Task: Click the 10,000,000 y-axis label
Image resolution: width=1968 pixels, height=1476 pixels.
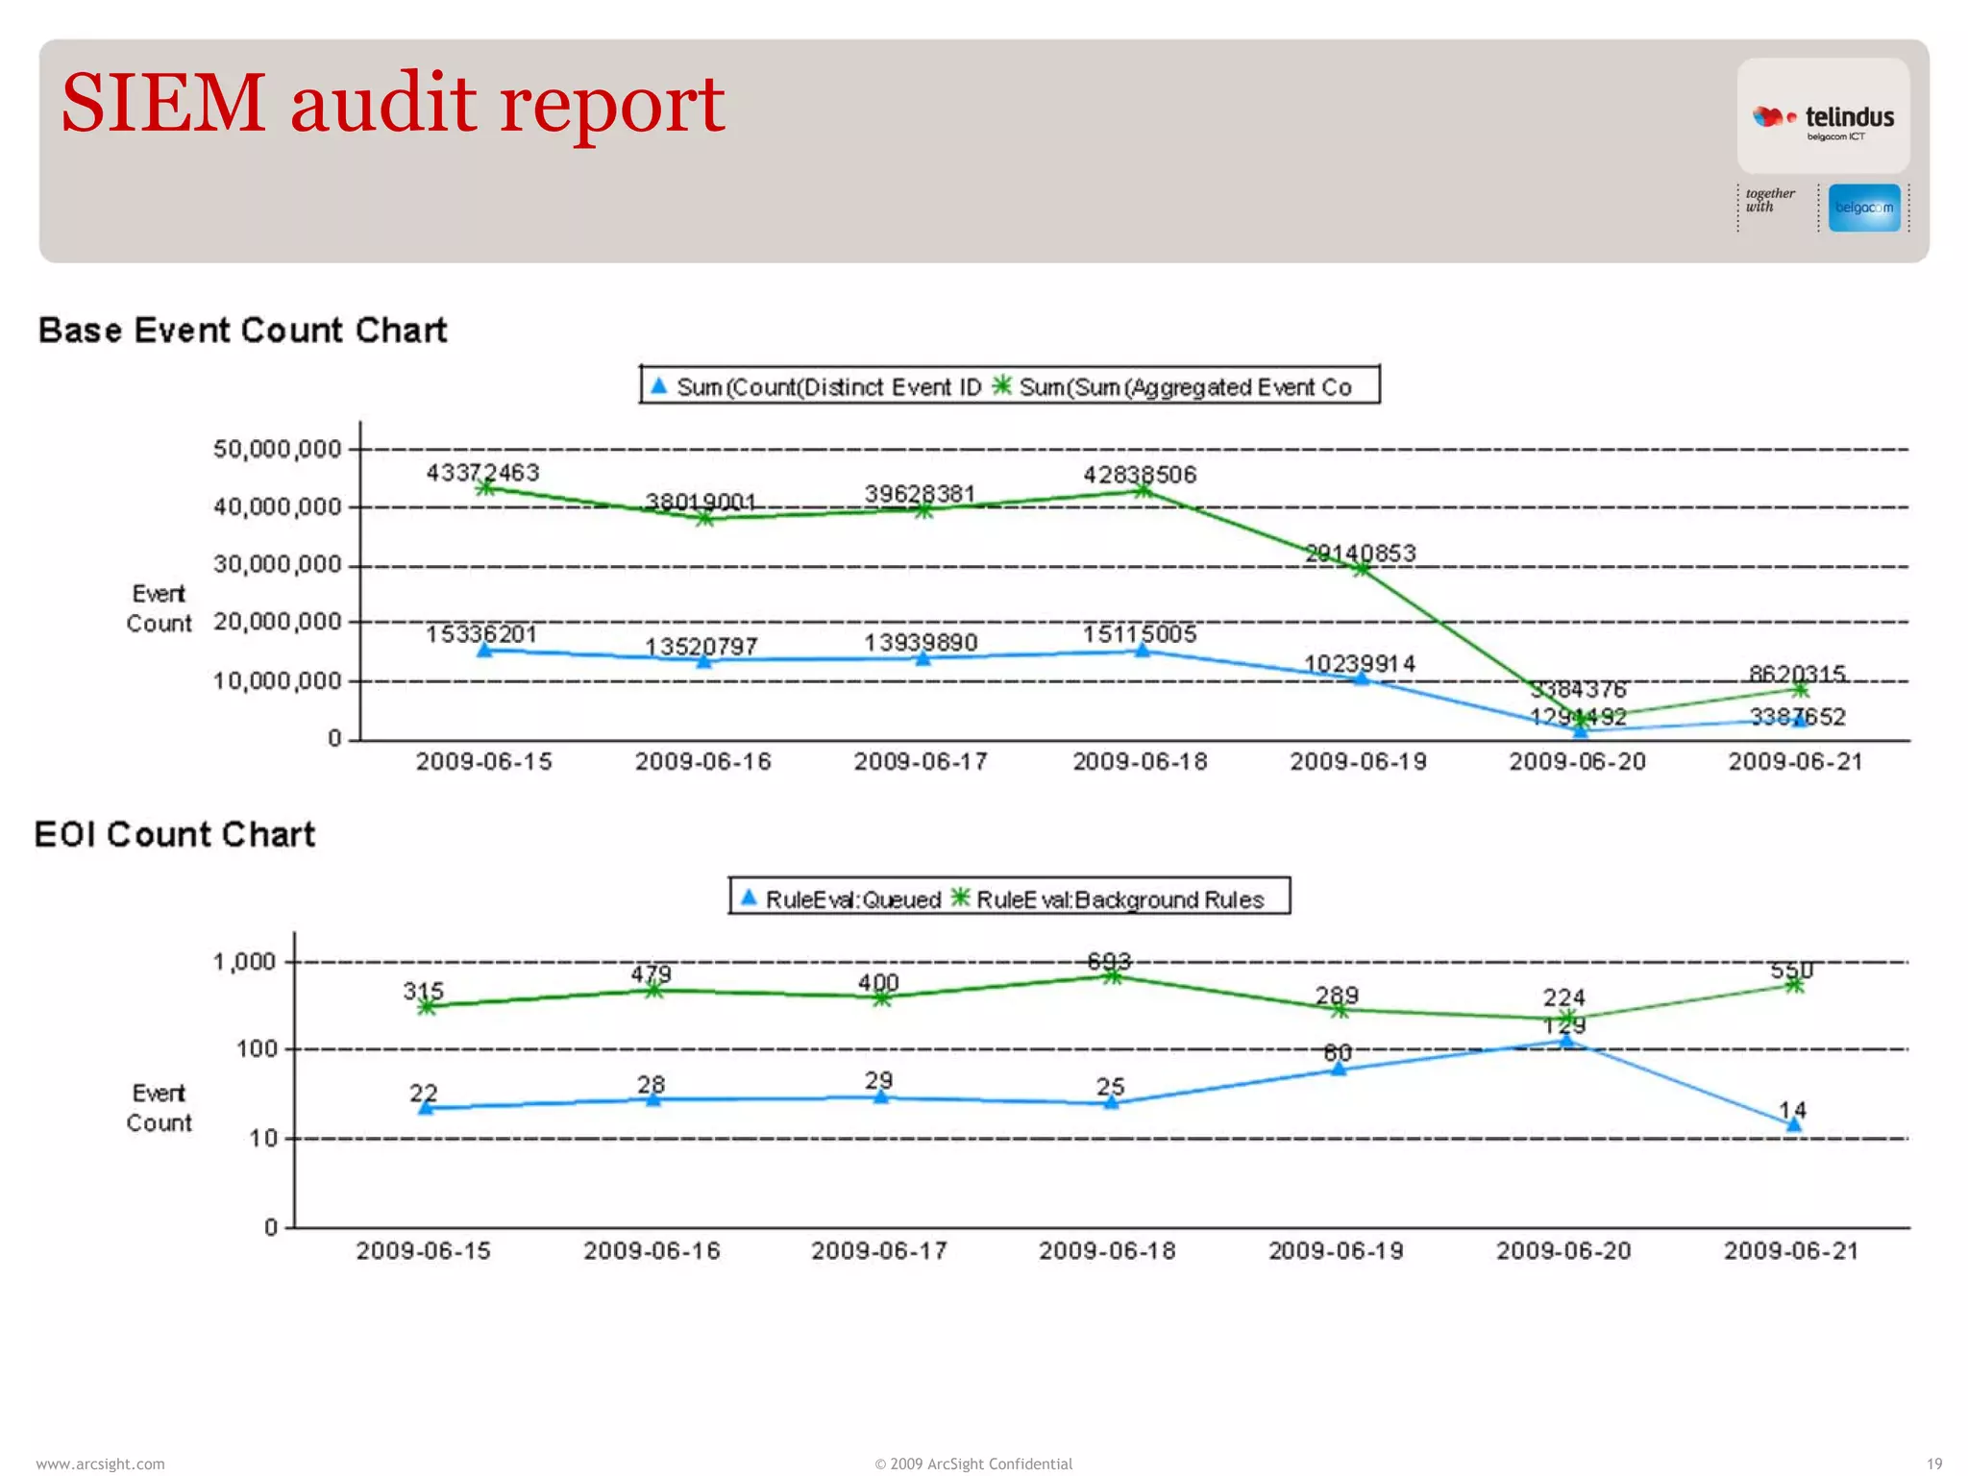Action: click(278, 681)
